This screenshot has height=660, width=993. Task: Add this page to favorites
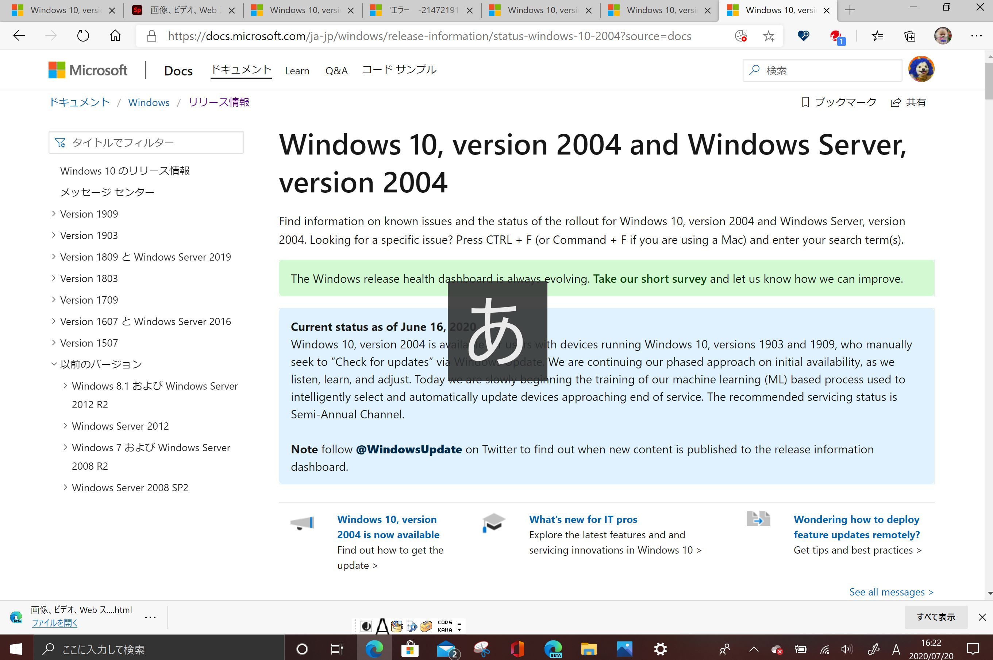point(769,36)
